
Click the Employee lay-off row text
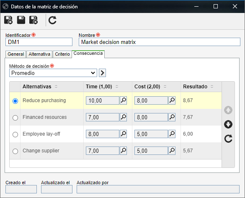tap(41, 134)
